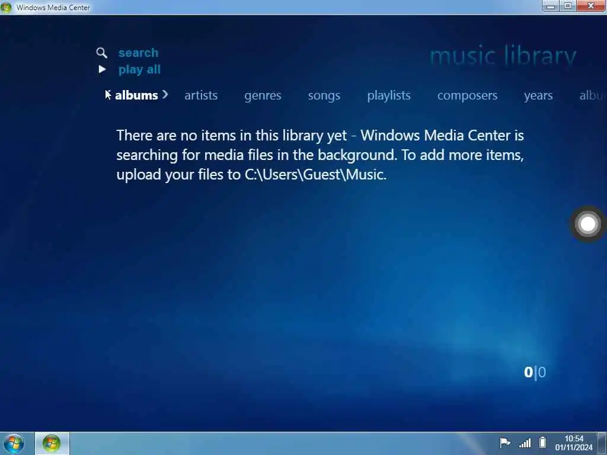
Task: Click the round assistive touch button
Action: pyautogui.click(x=587, y=224)
